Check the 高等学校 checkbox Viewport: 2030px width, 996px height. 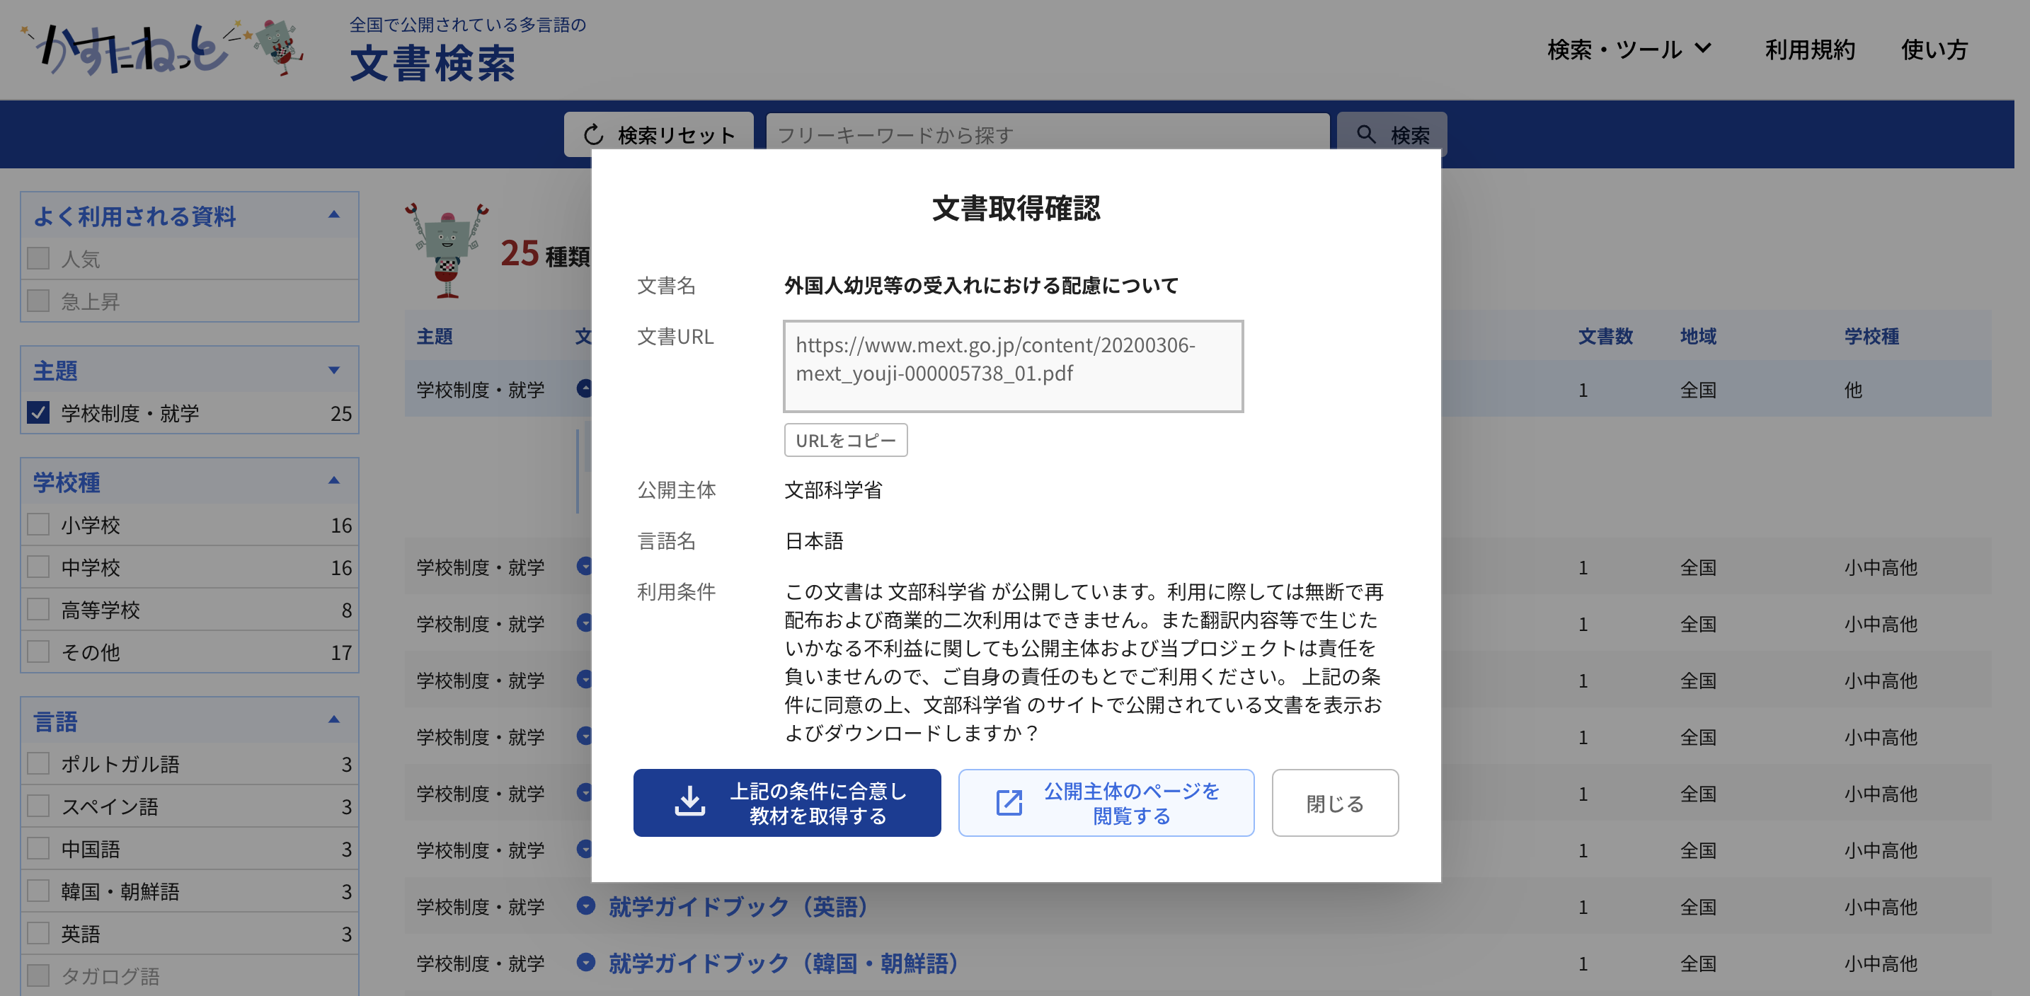[x=38, y=609]
